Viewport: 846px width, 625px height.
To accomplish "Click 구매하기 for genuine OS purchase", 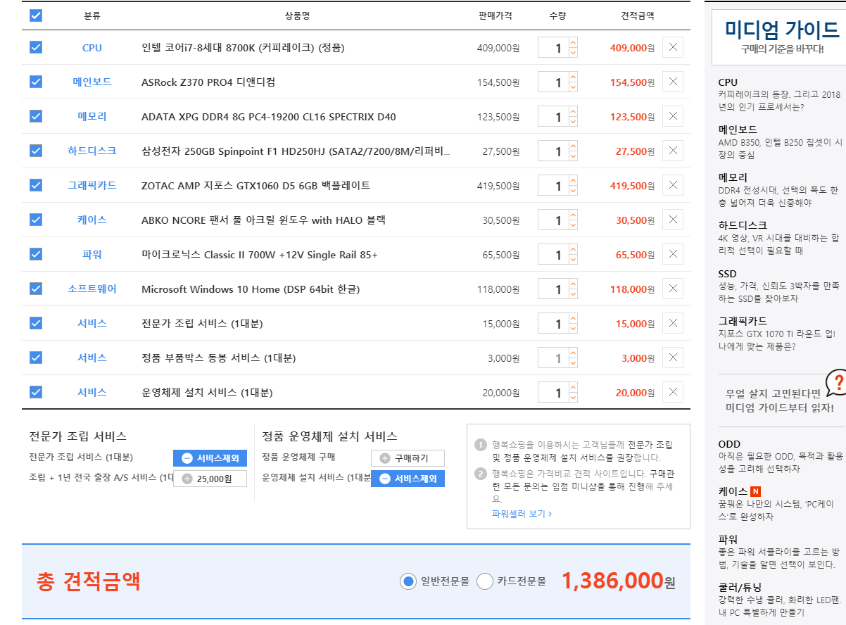I will click(408, 458).
